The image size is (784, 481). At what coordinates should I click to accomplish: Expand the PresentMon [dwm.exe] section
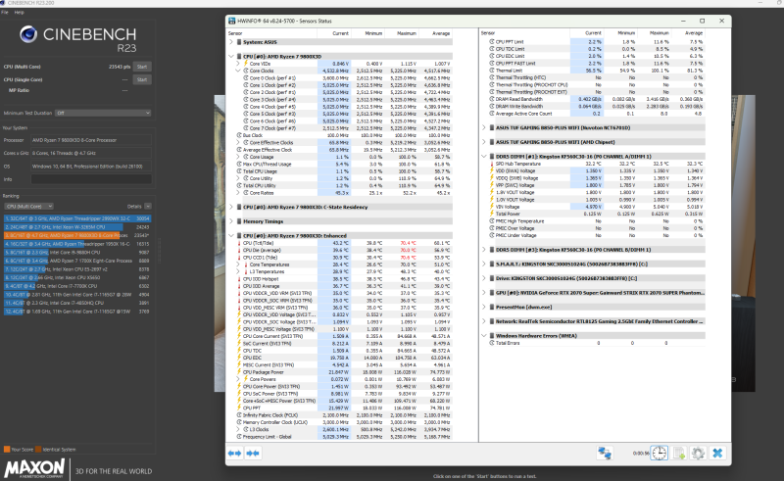point(483,307)
